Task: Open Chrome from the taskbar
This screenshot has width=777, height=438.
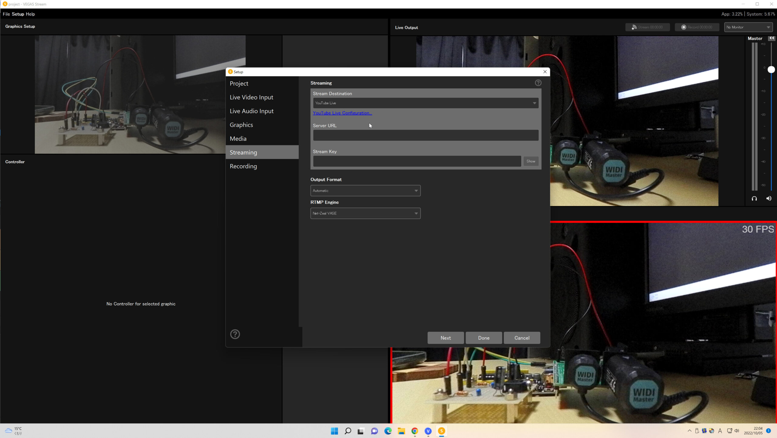Action: (x=415, y=431)
